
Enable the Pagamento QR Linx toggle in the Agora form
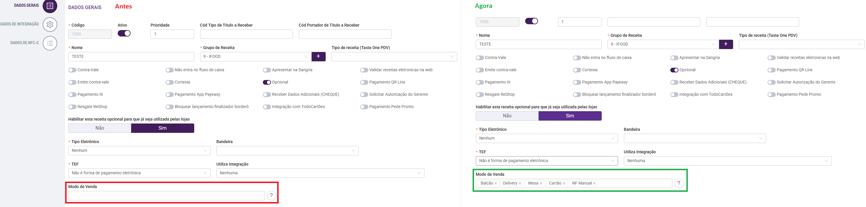click(x=771, y=70)
